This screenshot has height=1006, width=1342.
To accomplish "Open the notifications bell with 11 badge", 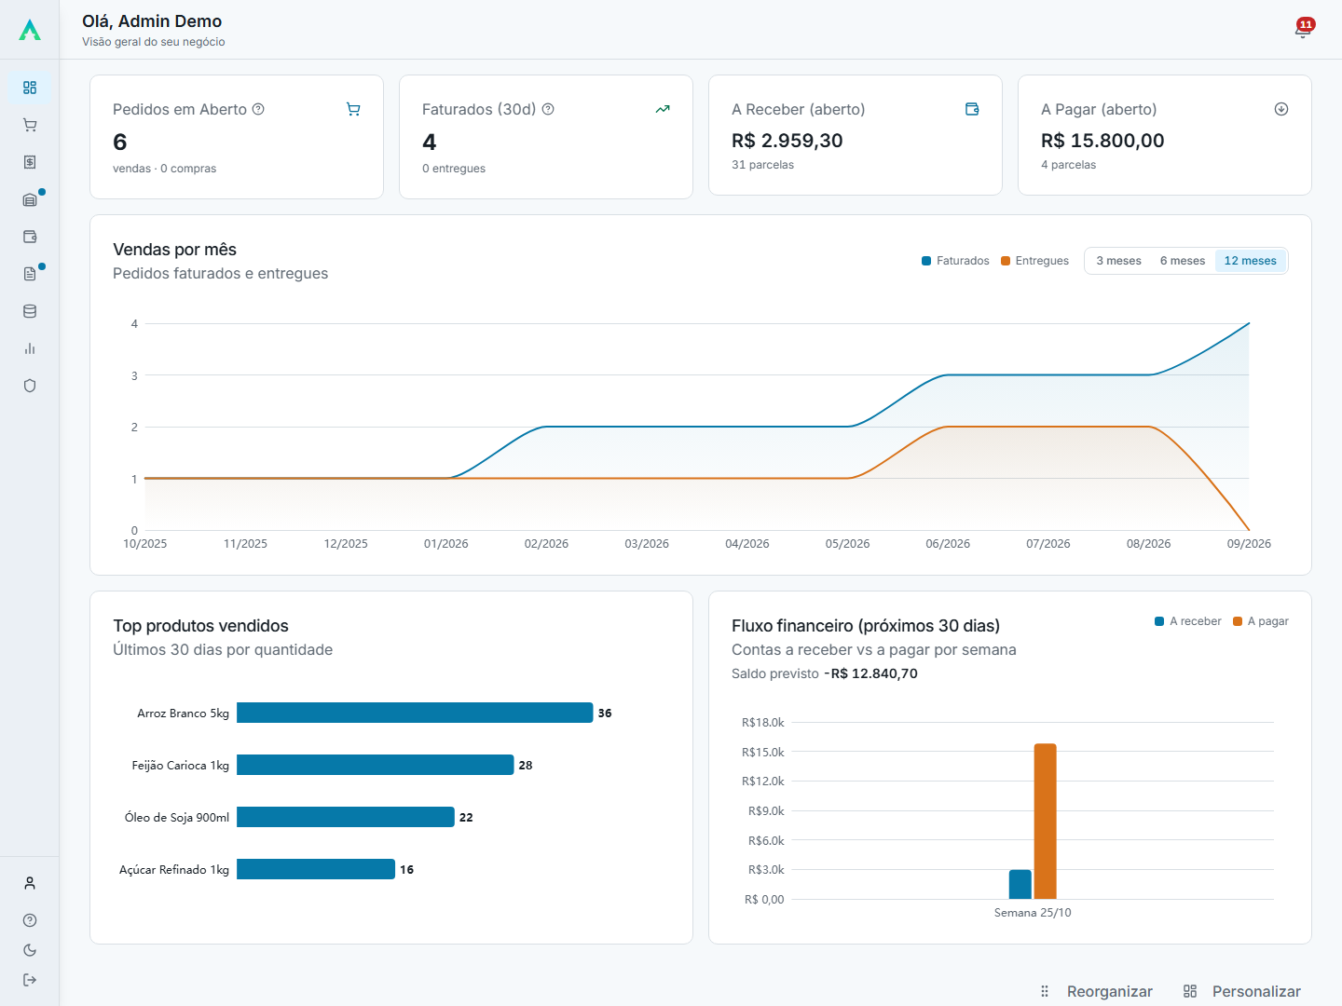I will pyautogui.click(x=1304, y=29).
